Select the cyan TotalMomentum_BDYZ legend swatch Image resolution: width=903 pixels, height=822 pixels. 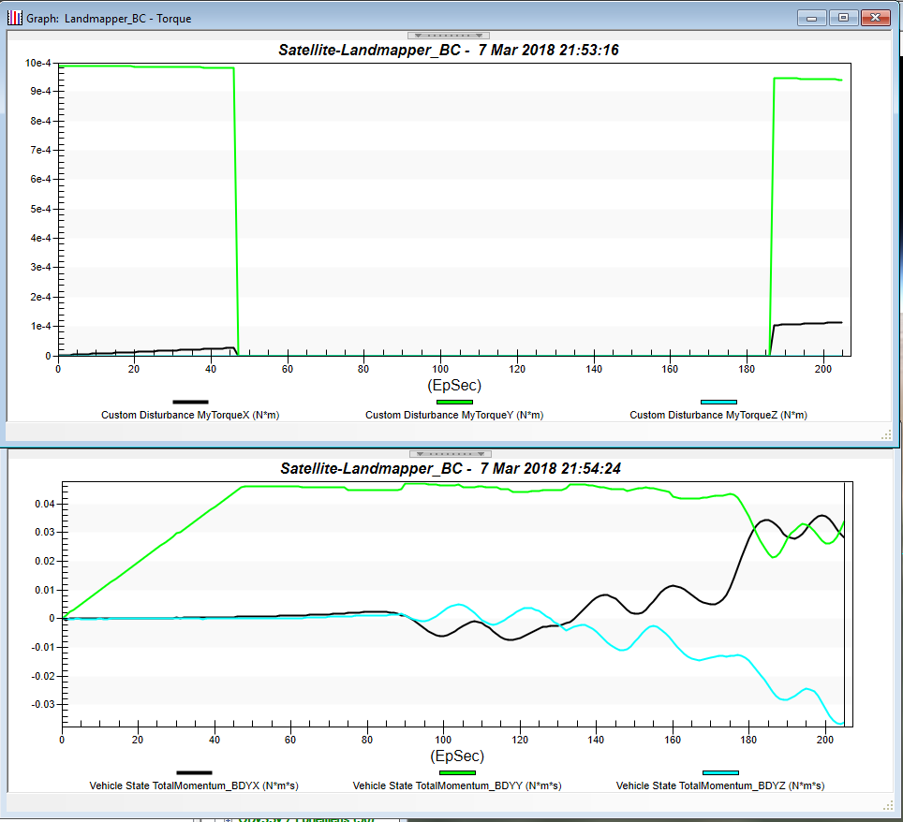719,772
